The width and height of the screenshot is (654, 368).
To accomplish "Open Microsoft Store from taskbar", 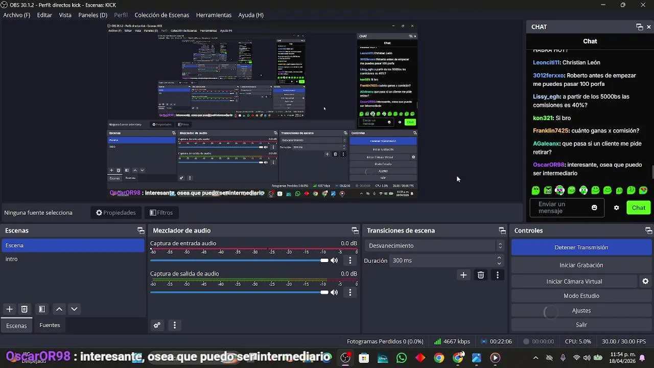I will (x=364, y=358).
